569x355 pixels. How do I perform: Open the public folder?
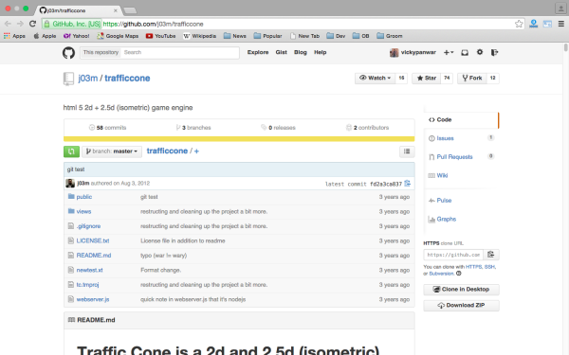84,197
